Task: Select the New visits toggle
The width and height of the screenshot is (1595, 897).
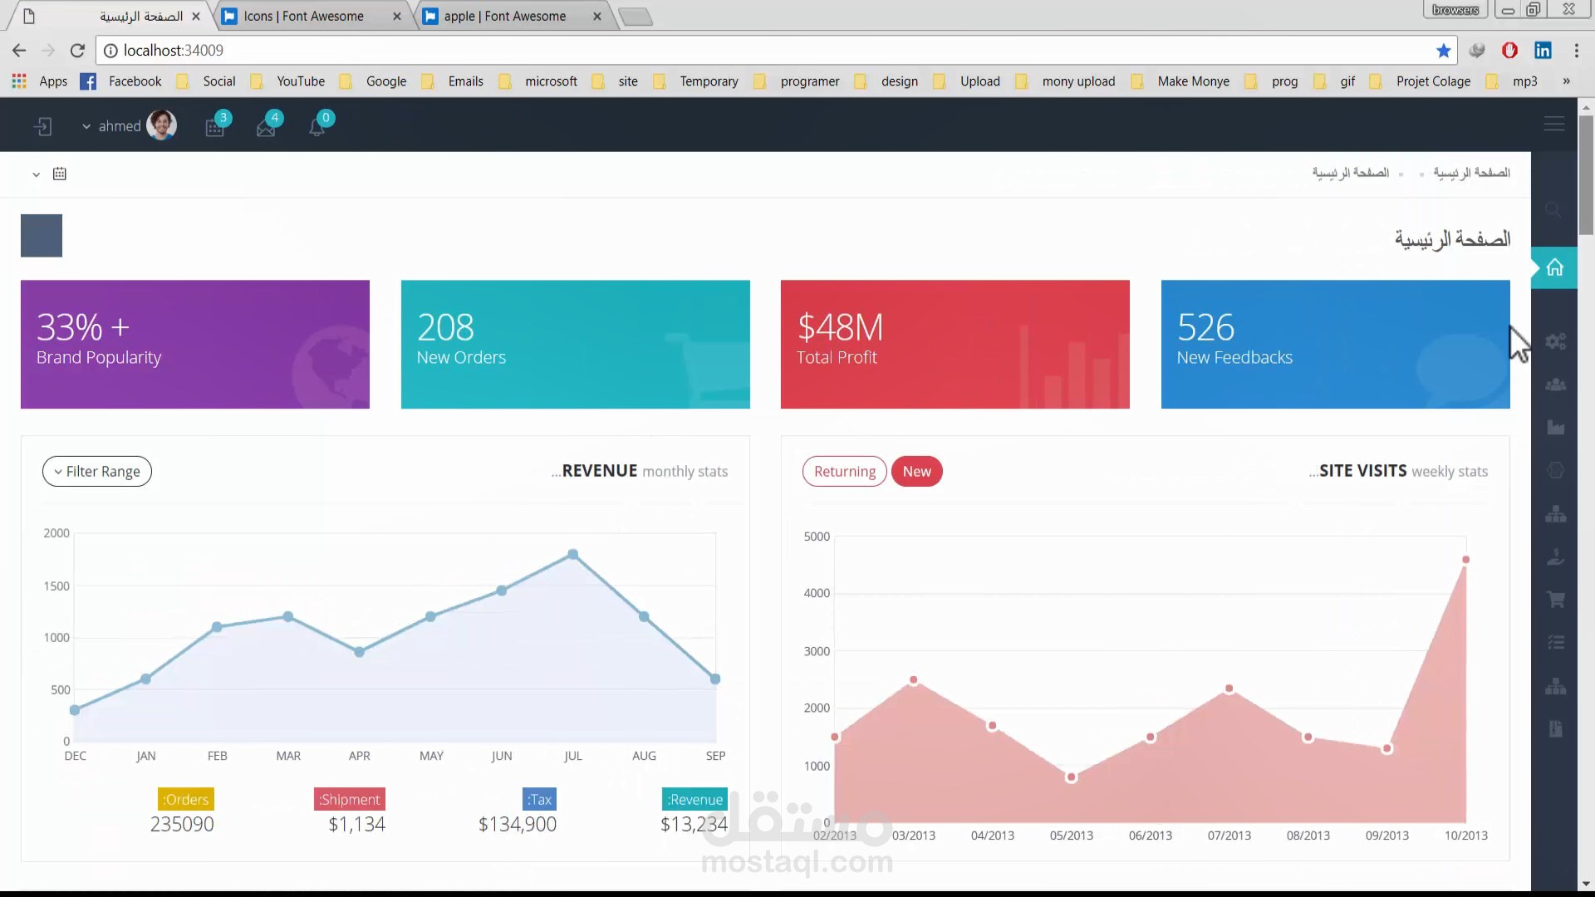Action: coord(916,472)
